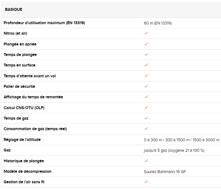Click the Jusqu'à 5 gaz value text
This screenshot has width=221, height=189.
coord(174,150)
